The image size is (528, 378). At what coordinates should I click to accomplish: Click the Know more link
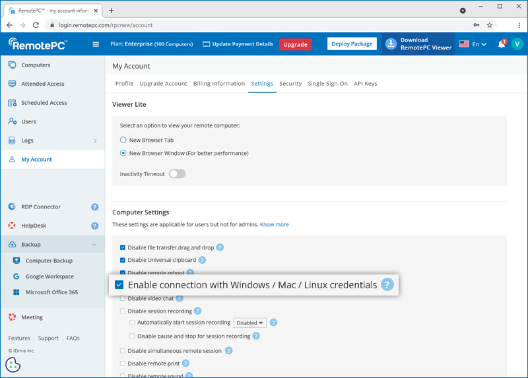pyautogui.click(x=274, y=224)
